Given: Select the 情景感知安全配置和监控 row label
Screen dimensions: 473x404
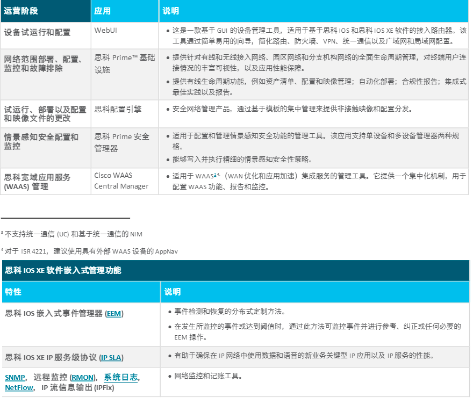Looking at the screenshot, I should (39, 140).
